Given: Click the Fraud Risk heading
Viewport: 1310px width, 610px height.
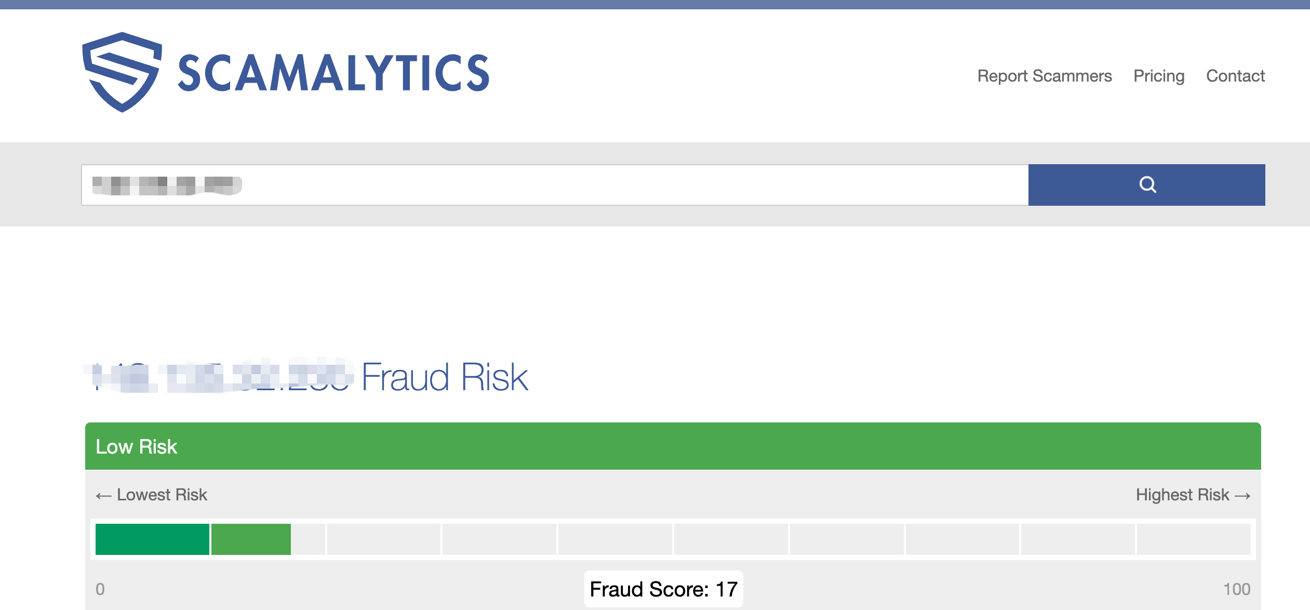Looking at the screenshot, I should [444, 377].
